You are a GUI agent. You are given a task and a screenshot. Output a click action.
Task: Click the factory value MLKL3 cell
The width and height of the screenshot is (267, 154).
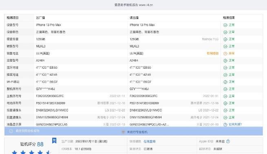pos(41,46)
